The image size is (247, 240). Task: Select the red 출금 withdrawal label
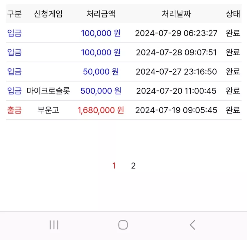[x=15, y=110]
